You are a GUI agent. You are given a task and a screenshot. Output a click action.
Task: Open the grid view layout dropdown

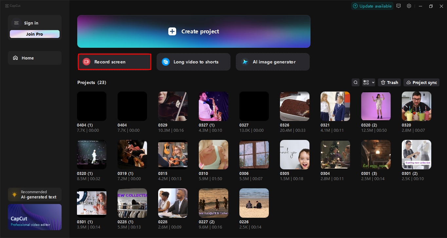368,82
